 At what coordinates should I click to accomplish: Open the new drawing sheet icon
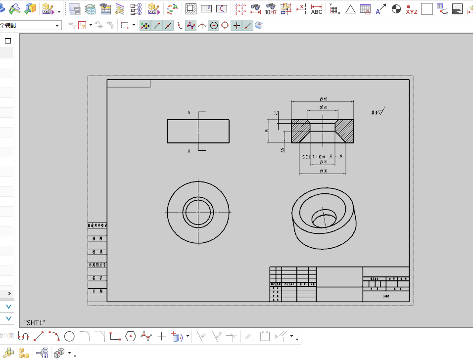74,9
